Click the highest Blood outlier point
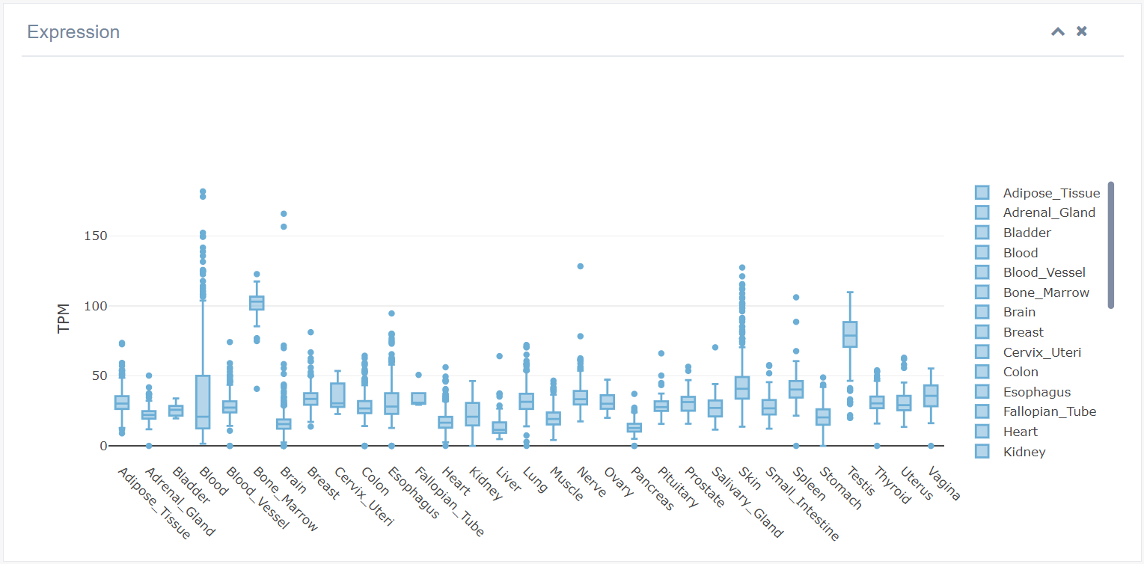The image size is (1144, 564). click(x=203, y=191)
